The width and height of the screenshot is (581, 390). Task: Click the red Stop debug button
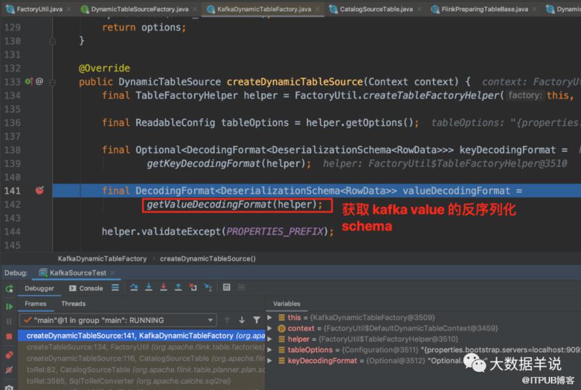click(9, 337)
